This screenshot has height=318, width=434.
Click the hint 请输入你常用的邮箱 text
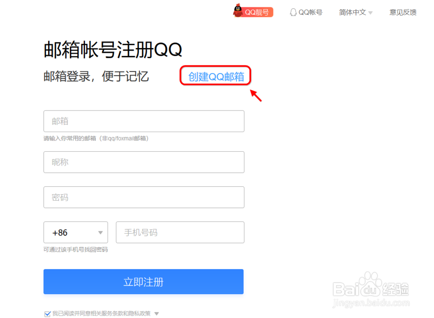[x=96, y=138]
